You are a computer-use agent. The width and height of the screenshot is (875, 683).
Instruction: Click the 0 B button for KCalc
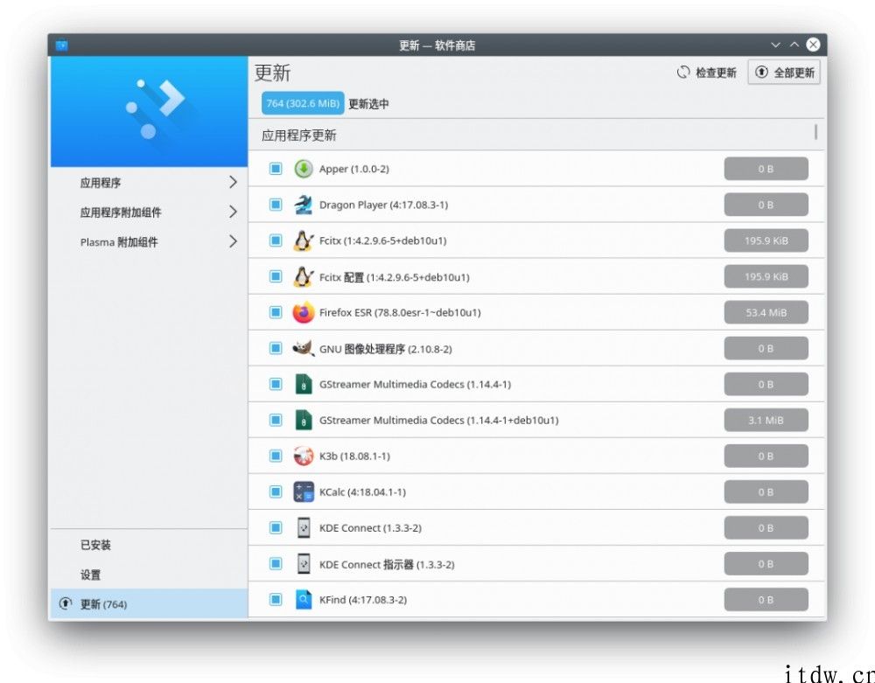[x=766, y=491]
